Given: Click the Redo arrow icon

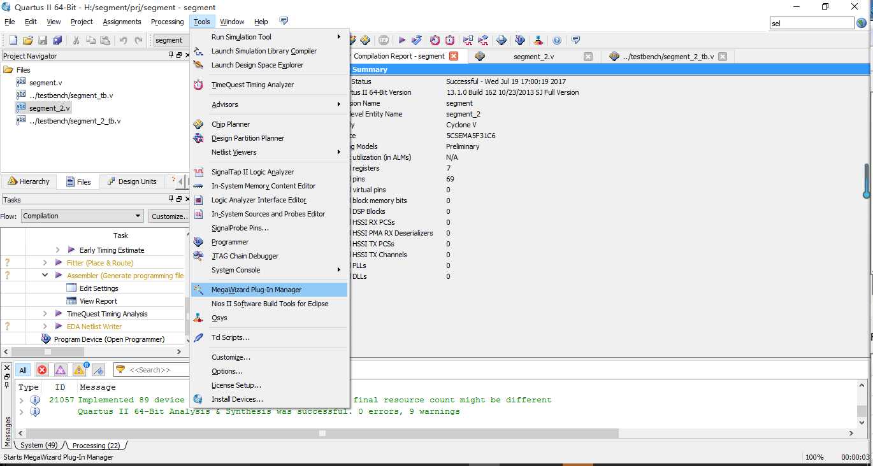Looking at the screenshot, I should click(x=138, y=40).
